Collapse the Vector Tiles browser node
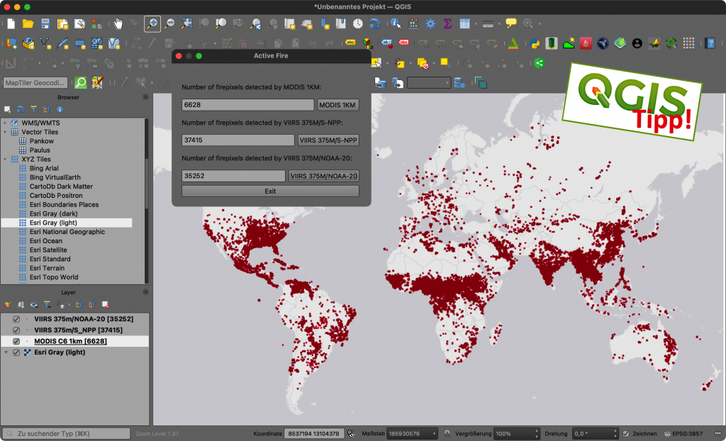The image size is (726, 441). point(5,132)
